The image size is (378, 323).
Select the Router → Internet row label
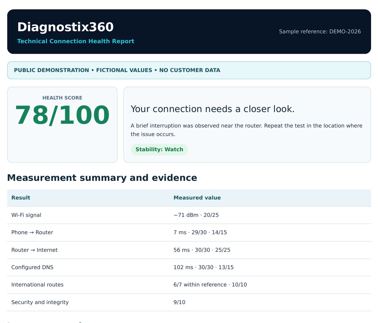pos(34,250)
